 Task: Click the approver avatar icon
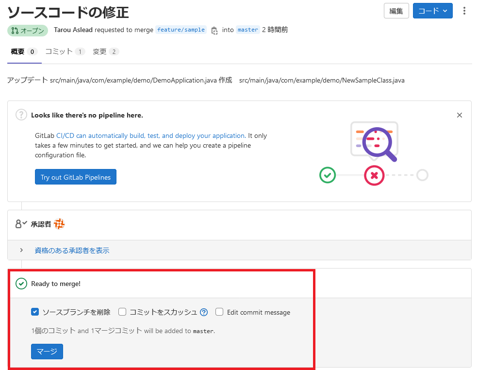[59, 224]
